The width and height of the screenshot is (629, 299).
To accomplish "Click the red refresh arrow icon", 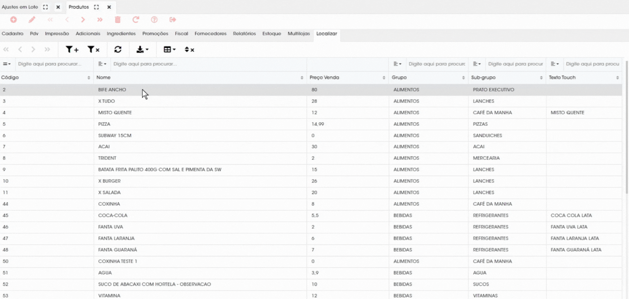I will (136, 20).
